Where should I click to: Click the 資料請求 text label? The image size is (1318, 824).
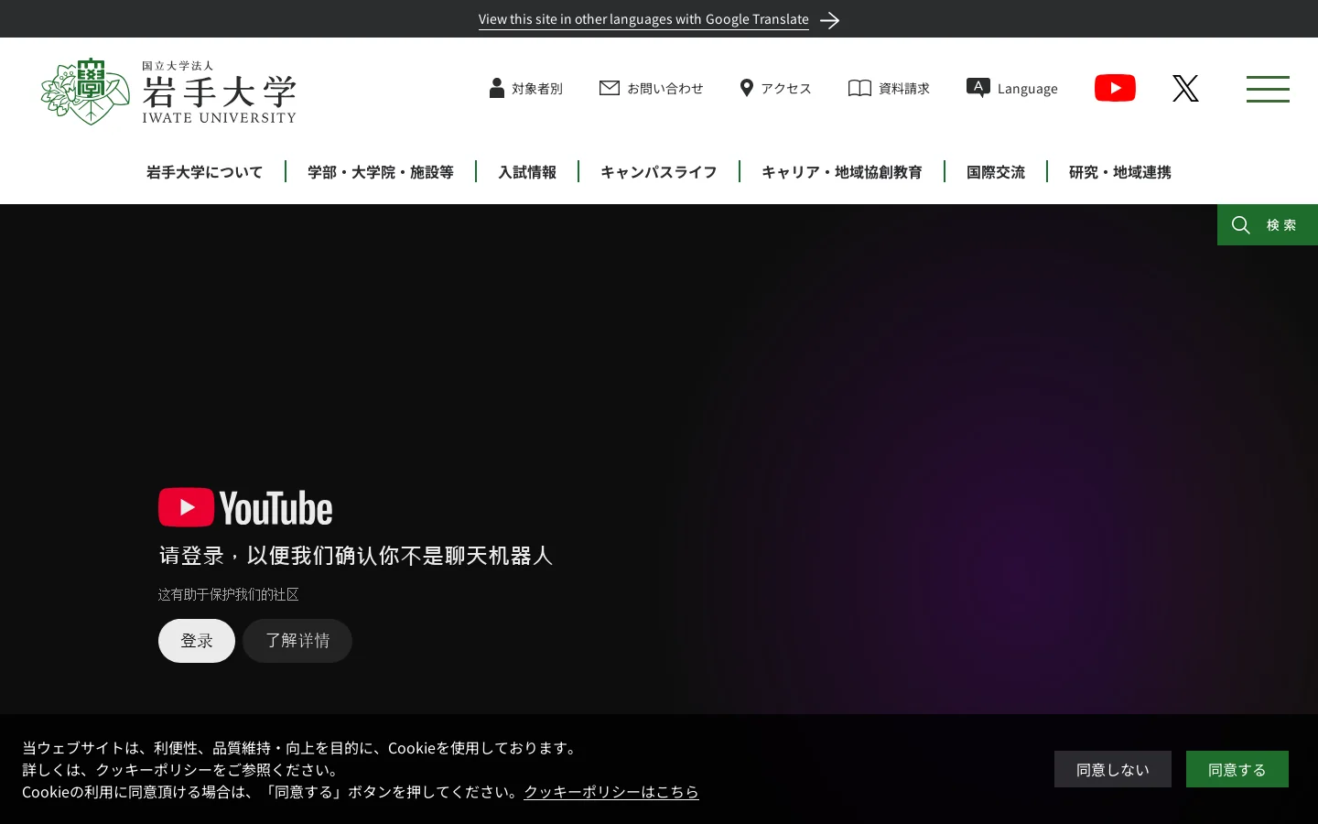[x=904, y=89]
